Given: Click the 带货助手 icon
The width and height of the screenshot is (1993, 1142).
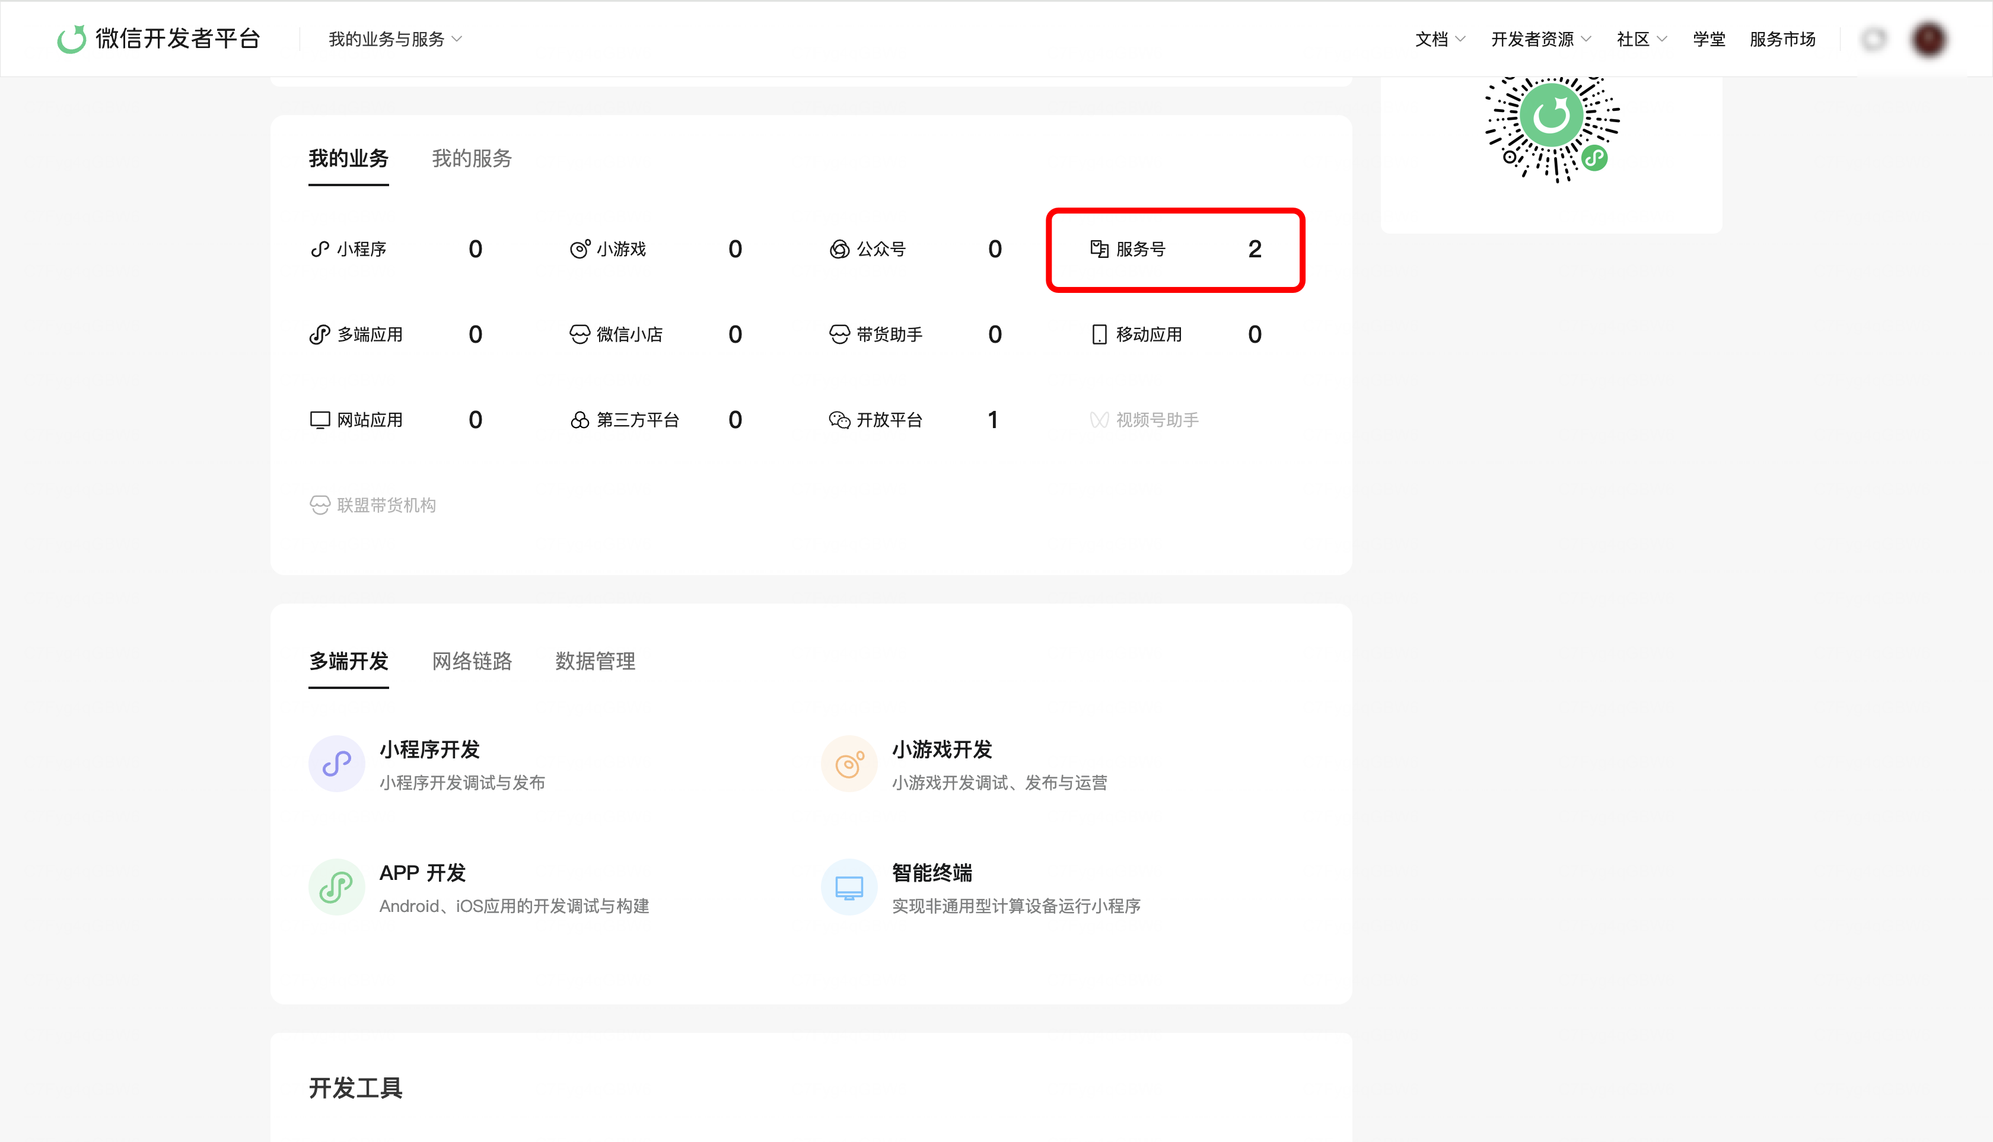Looking at the screenshot, I should point(839,335).
